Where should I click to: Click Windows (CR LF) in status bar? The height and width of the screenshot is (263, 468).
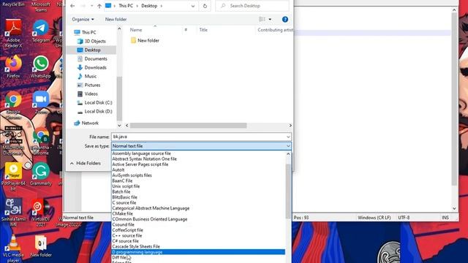pos(374,218)
